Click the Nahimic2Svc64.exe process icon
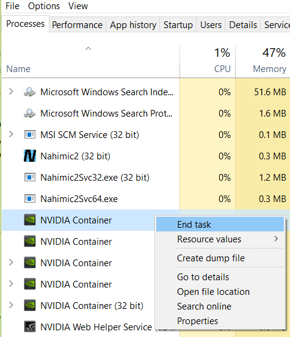The height and width of the screenshot is (337, 290). click(30, 198)
